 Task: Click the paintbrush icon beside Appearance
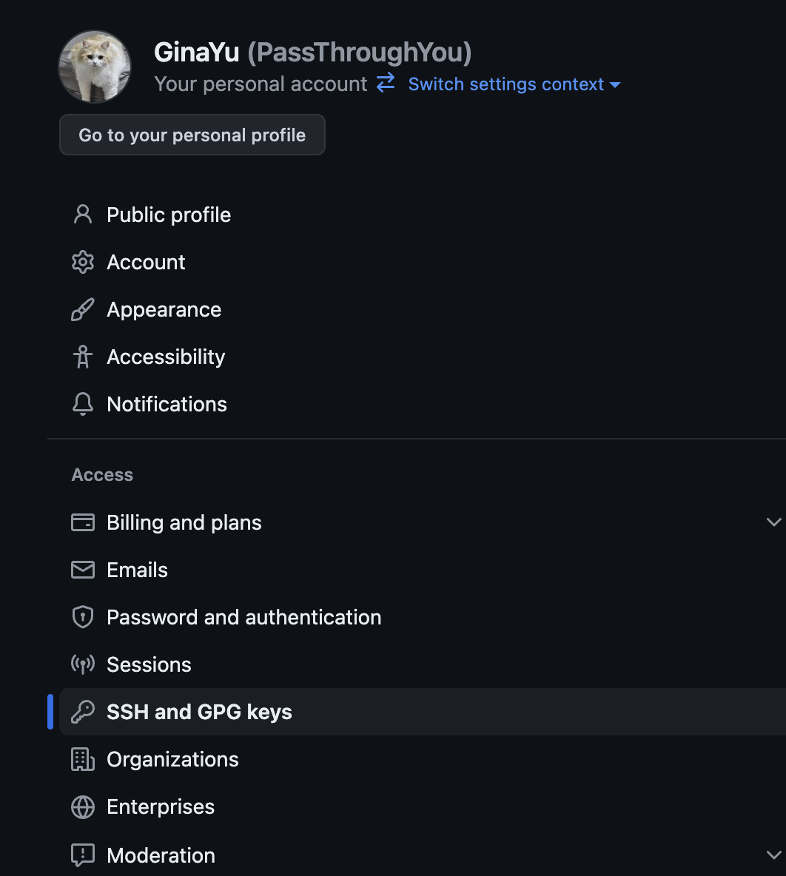[x=83, y=309]
